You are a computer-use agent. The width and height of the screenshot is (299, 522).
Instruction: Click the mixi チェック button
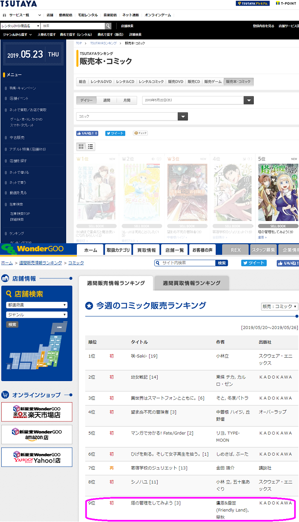(141, 133)
